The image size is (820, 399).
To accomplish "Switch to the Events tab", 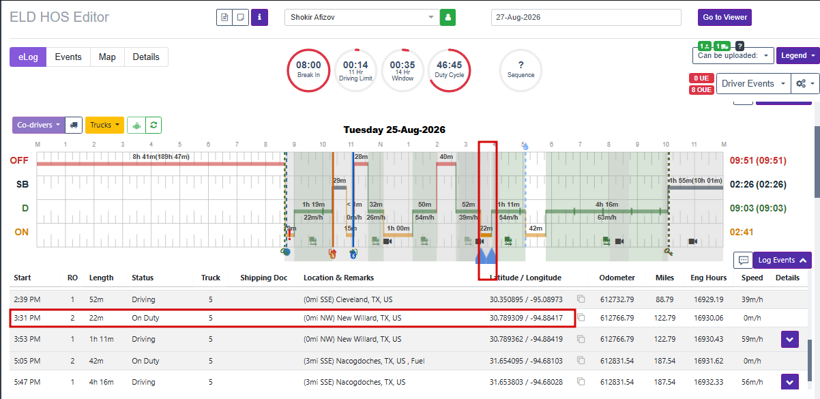I will click(x=68, y=57).
